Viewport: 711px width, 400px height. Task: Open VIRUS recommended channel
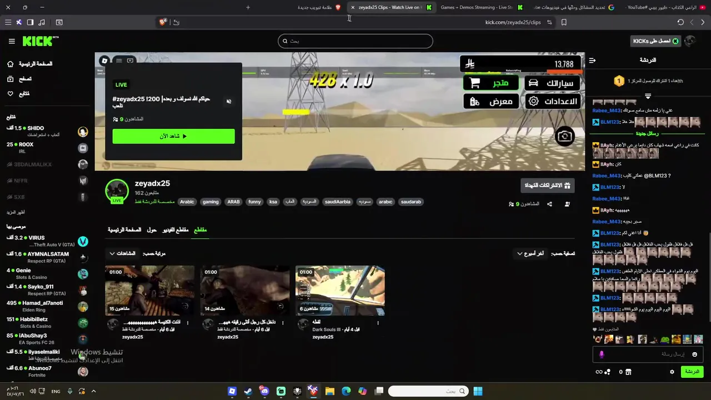point(47,241)
